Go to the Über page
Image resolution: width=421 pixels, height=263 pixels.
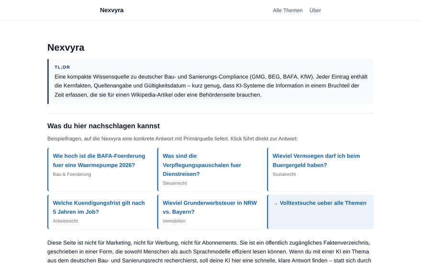315,11
